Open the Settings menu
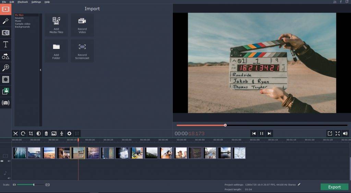351x193 pixels. coord(36,2)
